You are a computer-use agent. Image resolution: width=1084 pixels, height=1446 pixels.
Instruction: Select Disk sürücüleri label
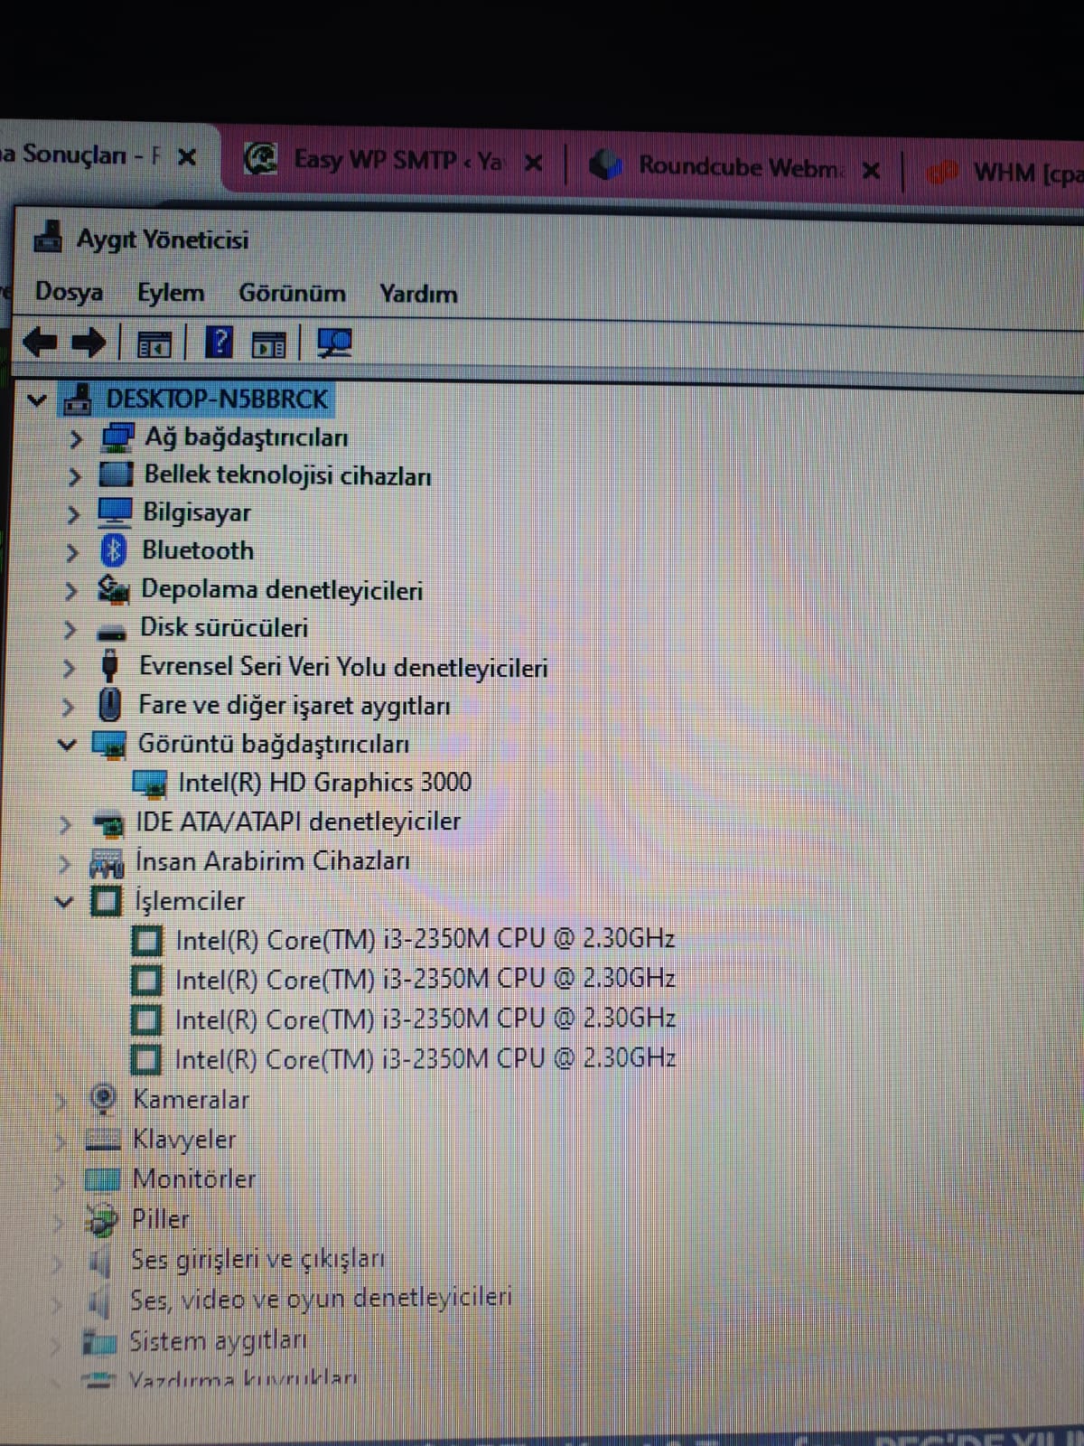pos(224,627)
